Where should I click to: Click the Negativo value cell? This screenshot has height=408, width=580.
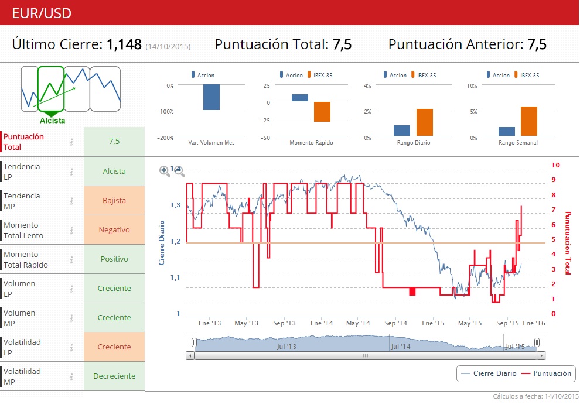(x=114, y=230)
